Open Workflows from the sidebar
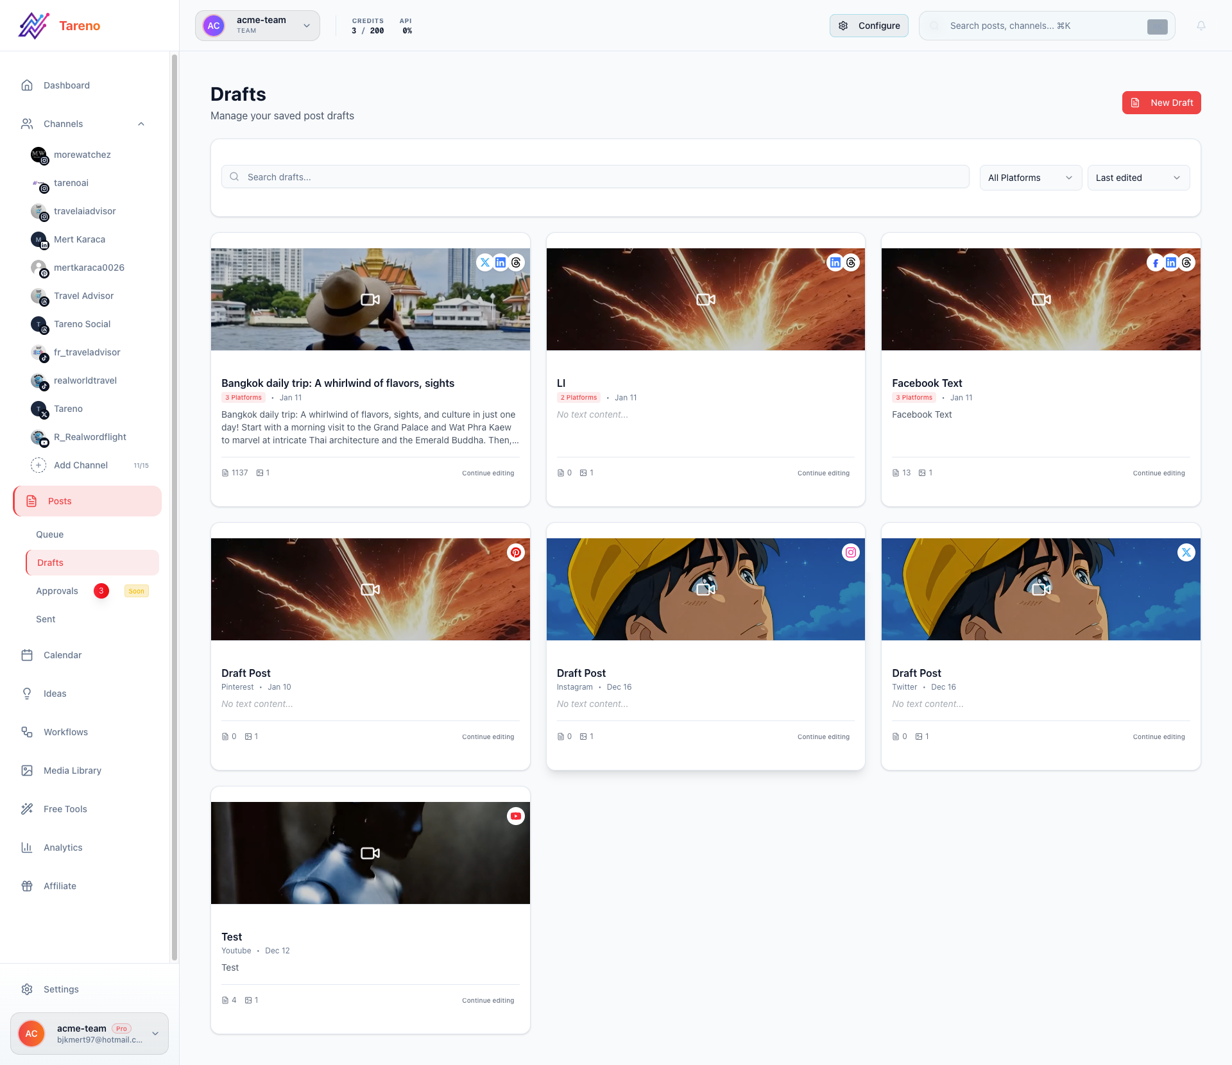The image size is (1232, 1065). click(65, 732)
